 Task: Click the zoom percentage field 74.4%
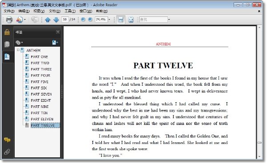(101, 20)
